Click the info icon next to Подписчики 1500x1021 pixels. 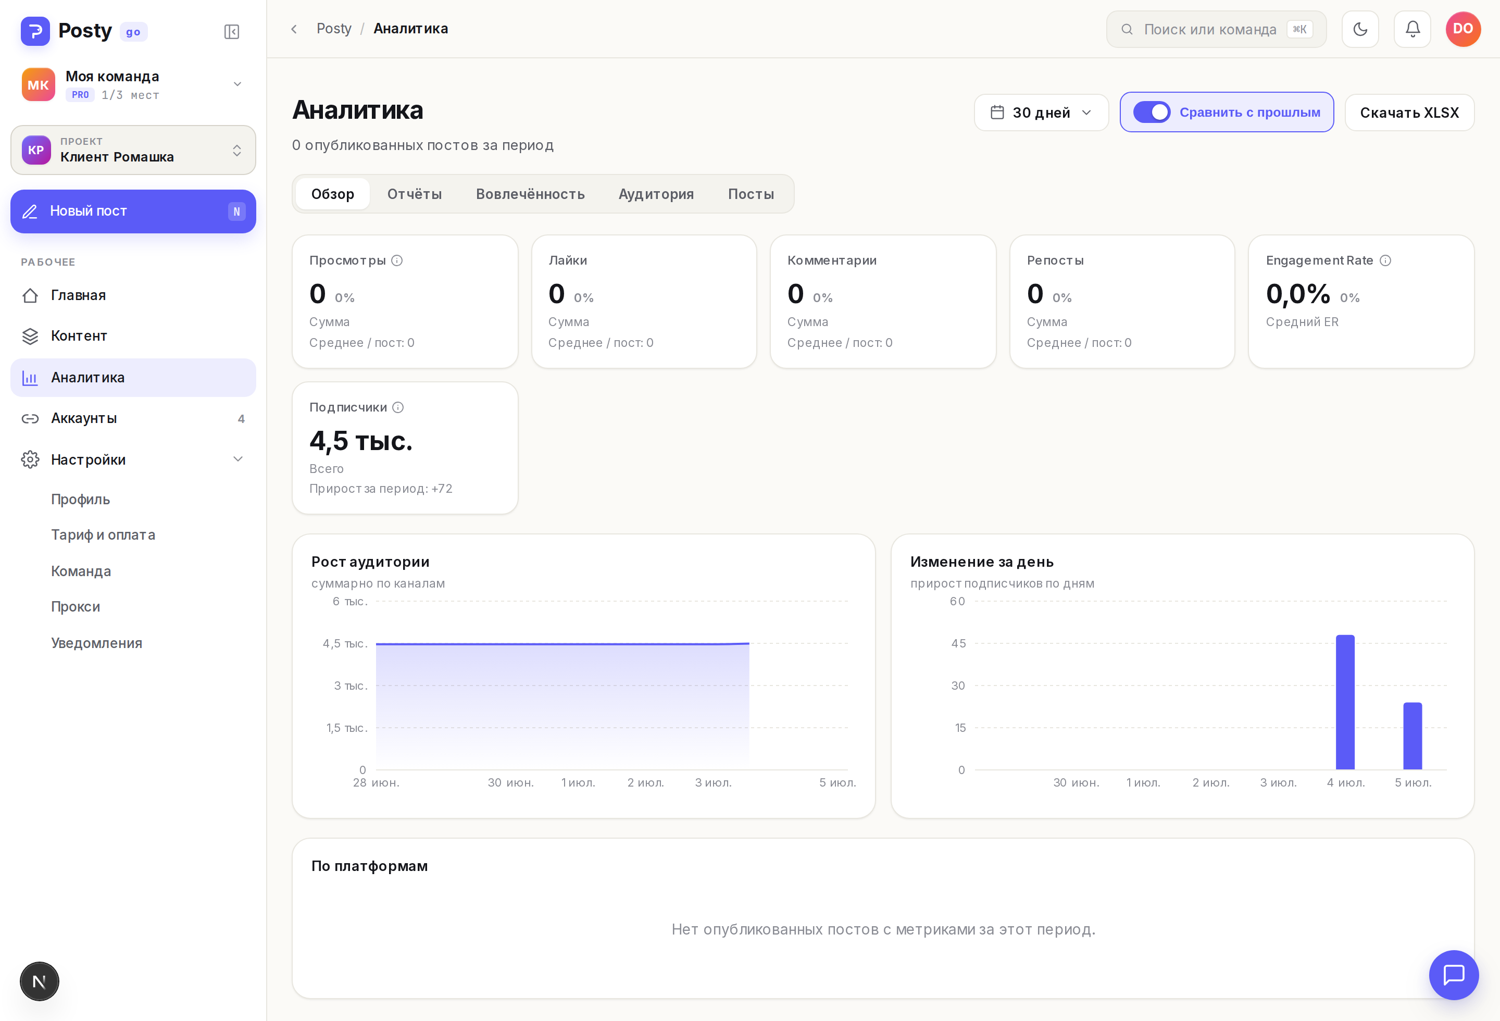pos(398,407)
